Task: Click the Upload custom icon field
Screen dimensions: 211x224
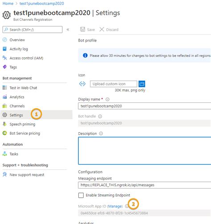Action: point(114,84)
